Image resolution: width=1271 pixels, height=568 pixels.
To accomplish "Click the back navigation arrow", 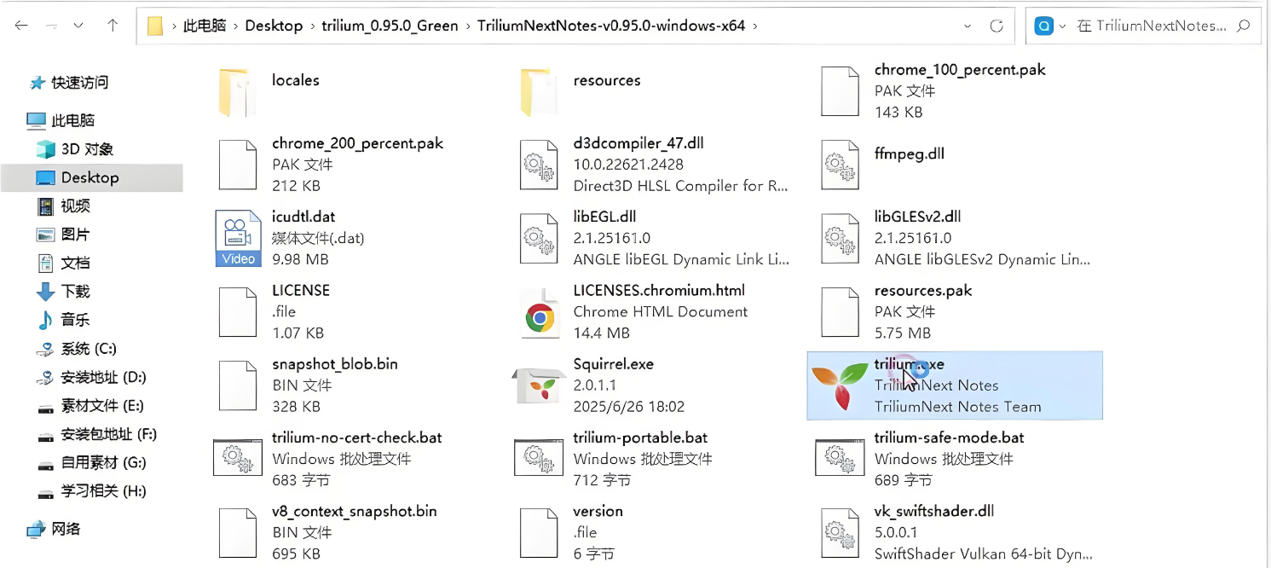I will pos(21,26).
